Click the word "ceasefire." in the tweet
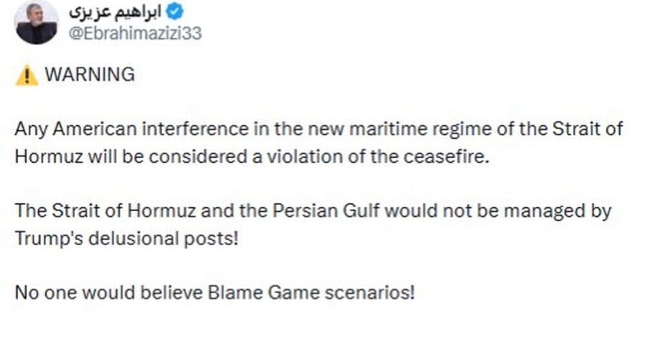This screenshot has width=662, height=346. [x=446, y=156]
